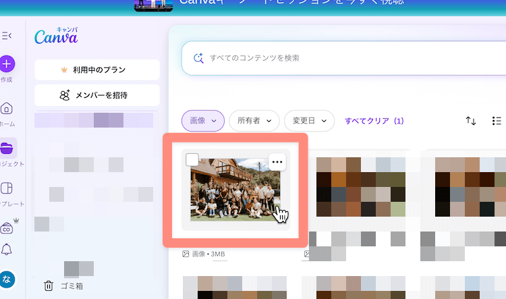506x299 pixels.
Task: Open the notifications bell icon
Action: (7, 249)
